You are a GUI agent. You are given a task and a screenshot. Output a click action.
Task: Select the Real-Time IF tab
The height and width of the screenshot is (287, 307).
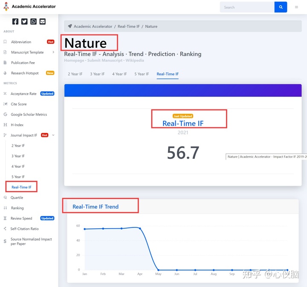pos(168,74)
